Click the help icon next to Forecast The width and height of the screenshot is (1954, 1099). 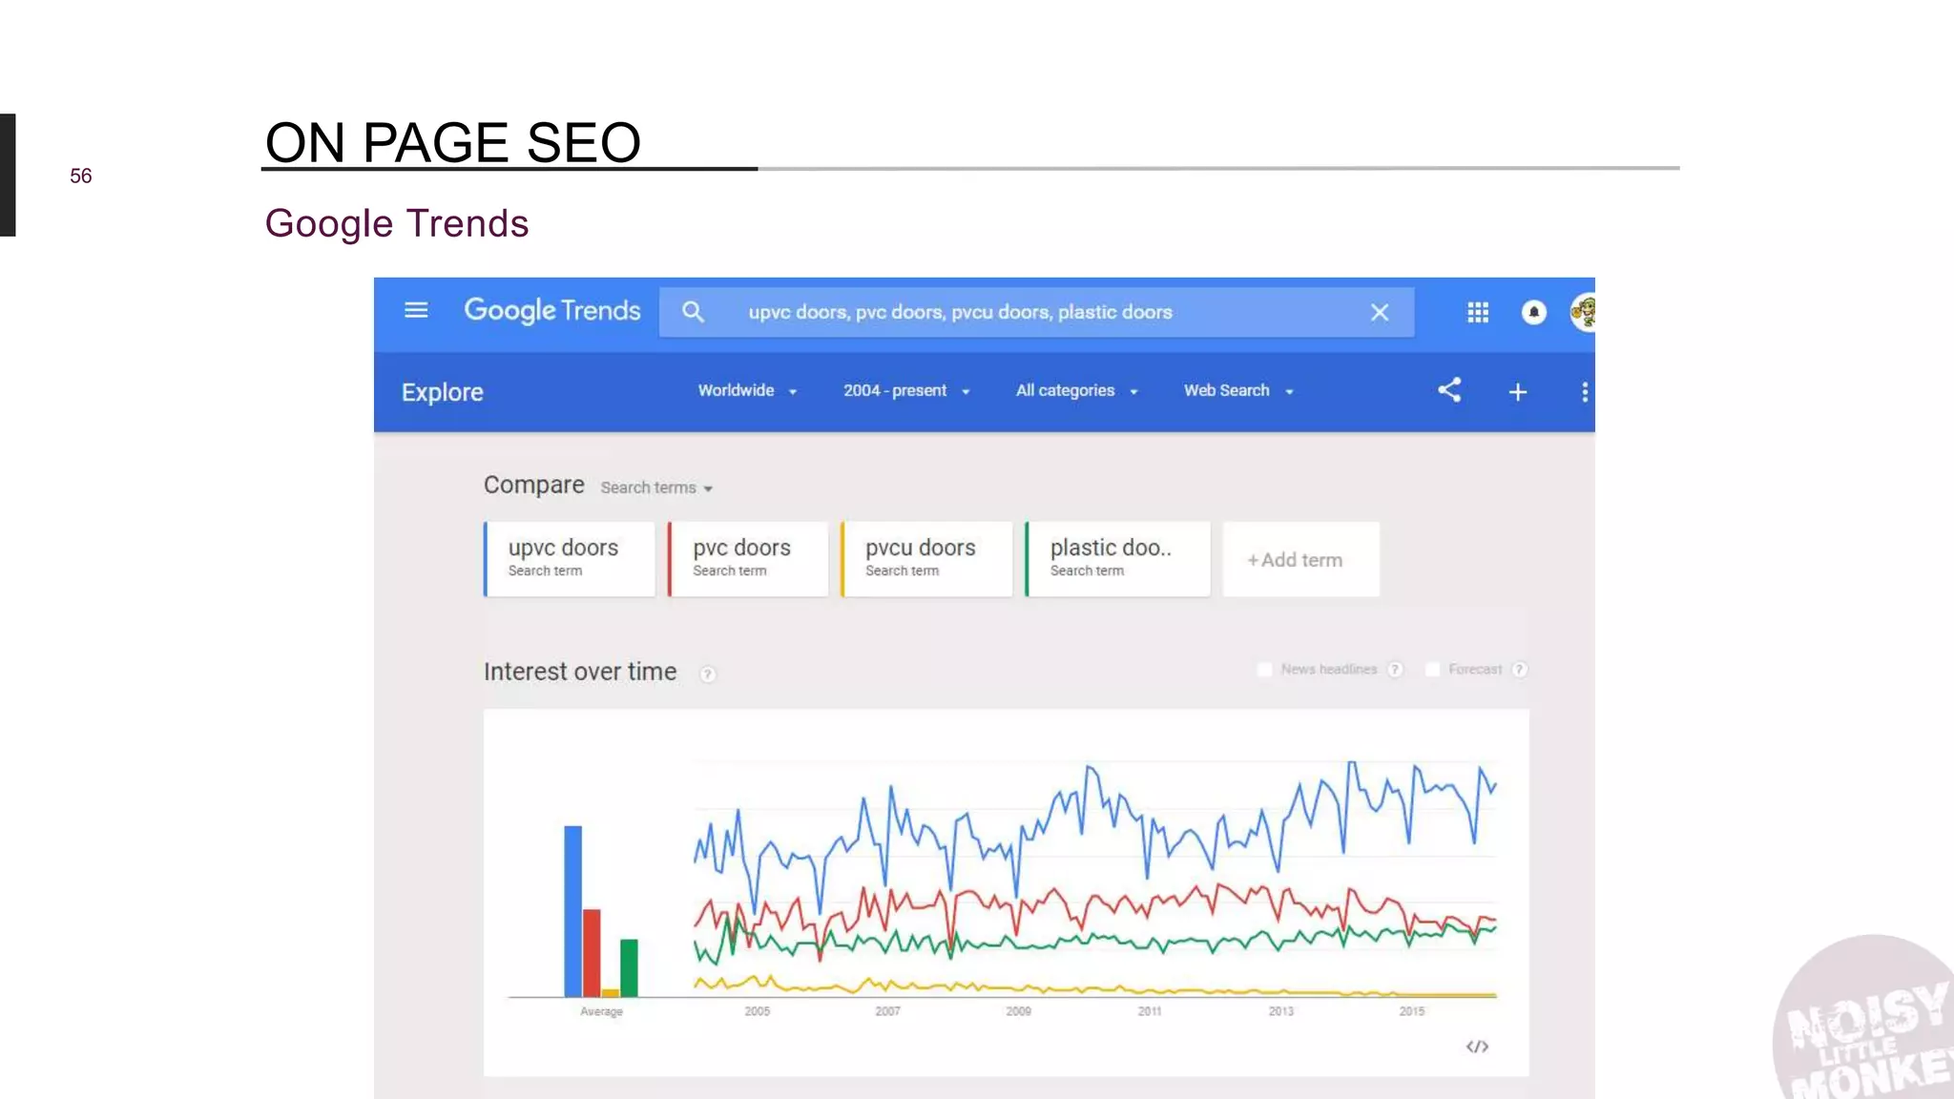coord(1520,670)
